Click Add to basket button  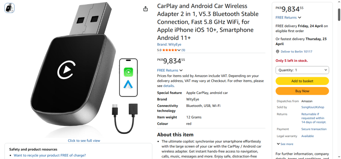[x=302, y=81]
